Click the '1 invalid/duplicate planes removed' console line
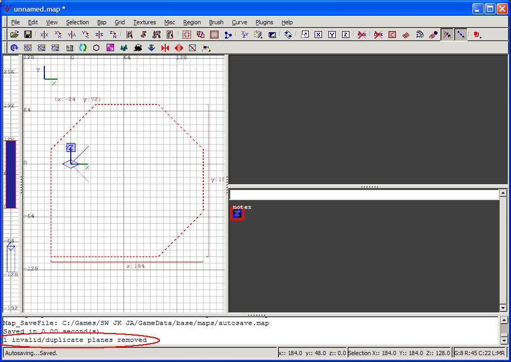This screenshot has width=511, height=362. (x=75, y=340)
